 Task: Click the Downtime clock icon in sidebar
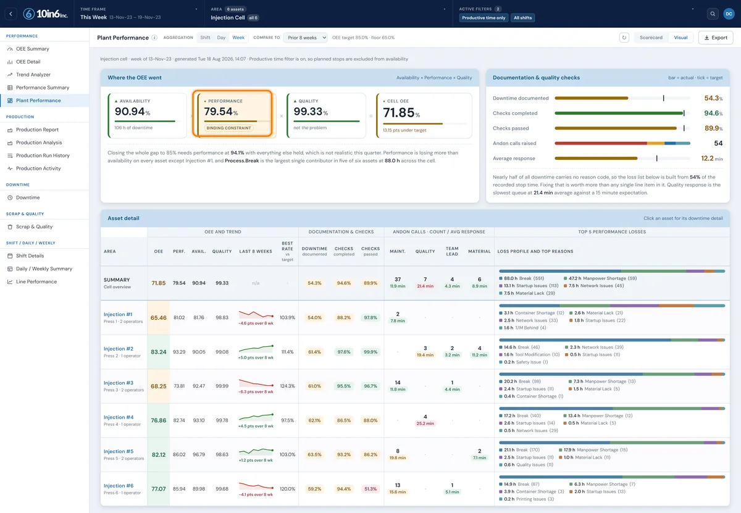click(10, 198)
